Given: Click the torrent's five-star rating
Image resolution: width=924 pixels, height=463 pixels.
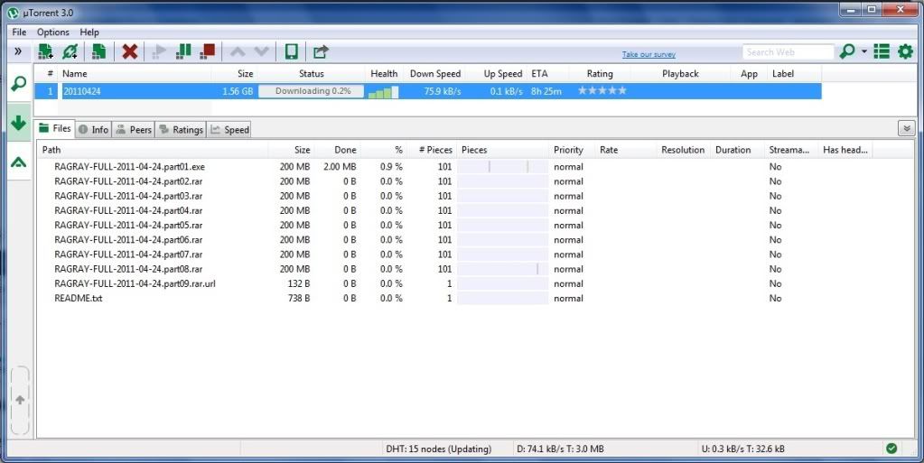Looking at the screenshot, I should (x=602, y=91).
